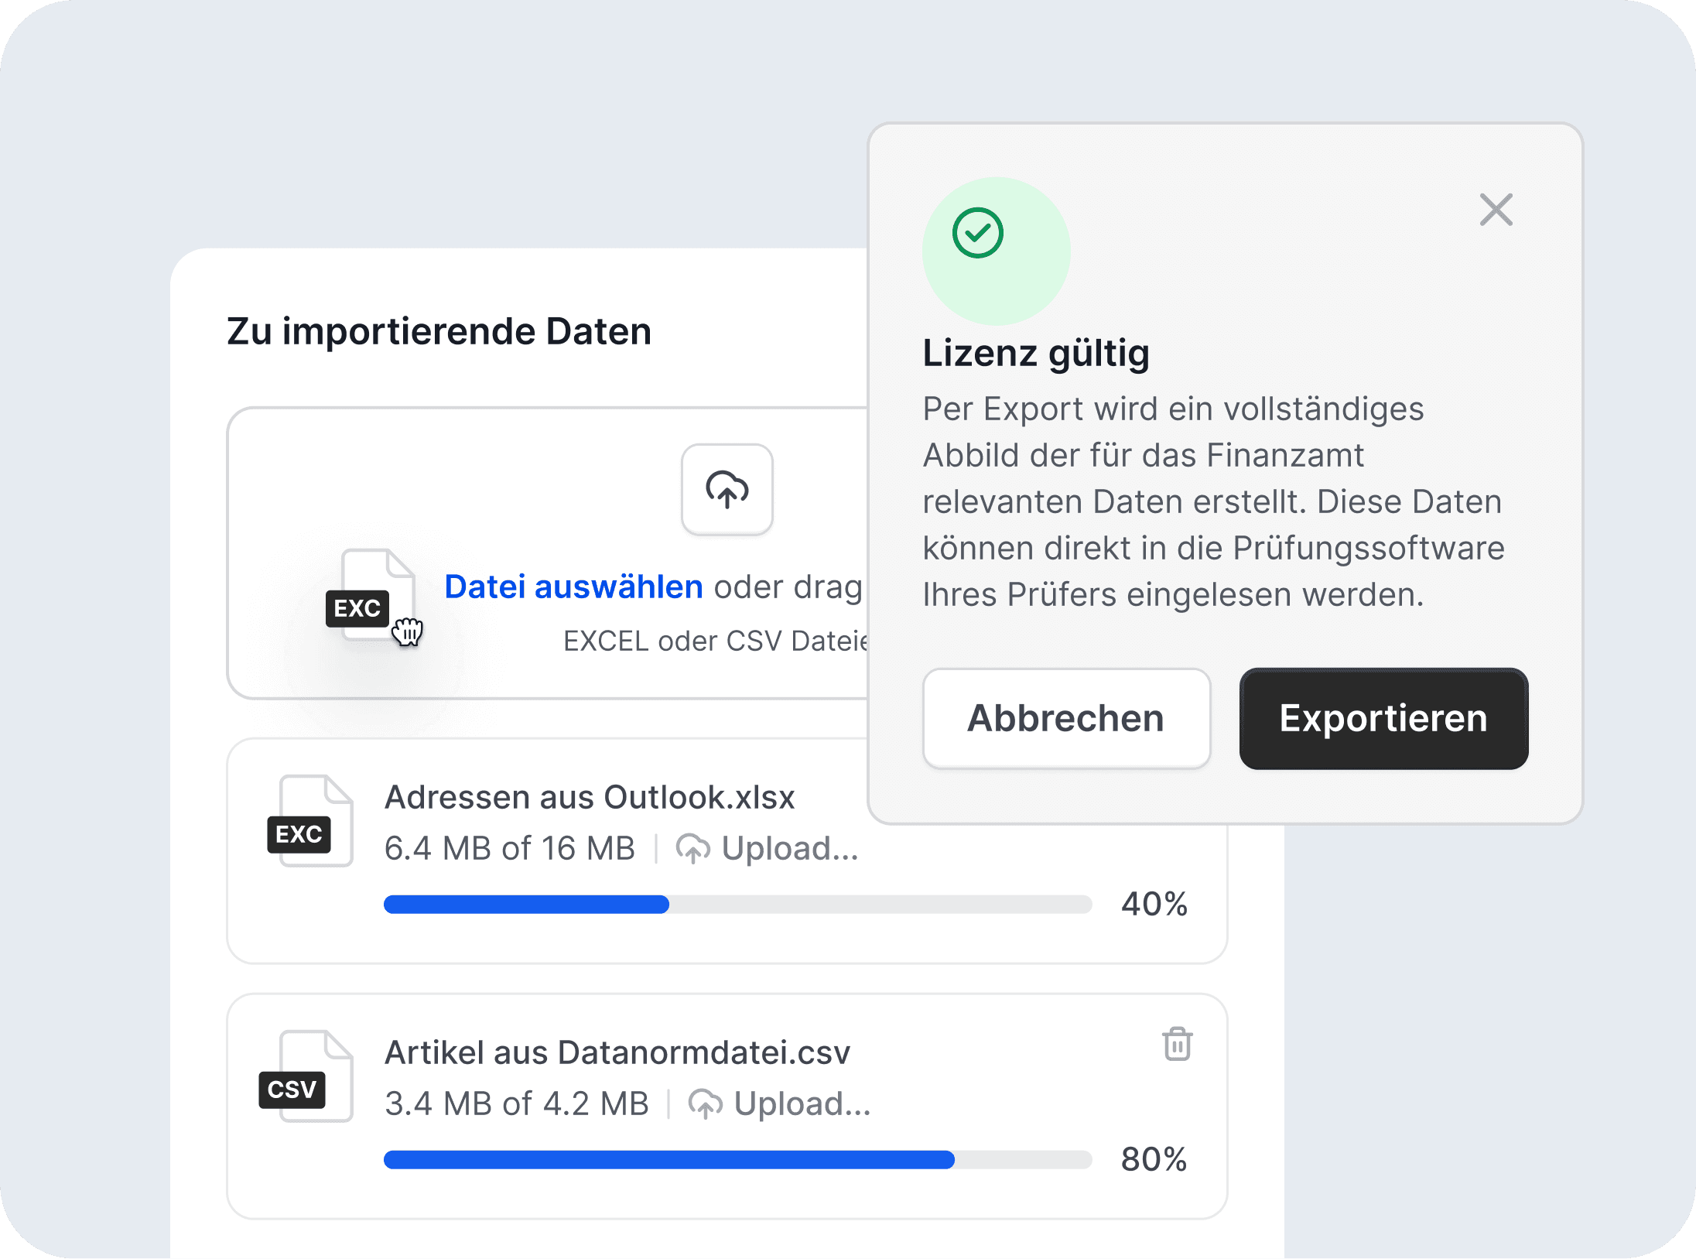Select the file name Adressen aus Outlook.xlsx

pyautogui.click(x=590, y=798)
